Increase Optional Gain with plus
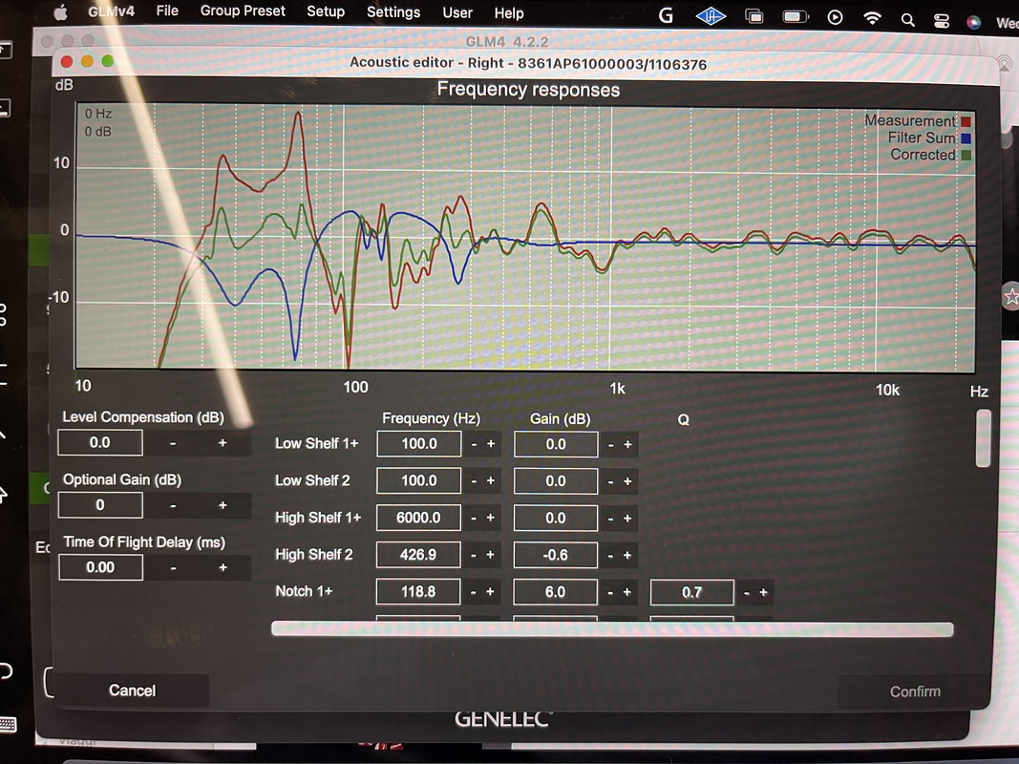The image size is (1019, 764). tap(223, 505)
